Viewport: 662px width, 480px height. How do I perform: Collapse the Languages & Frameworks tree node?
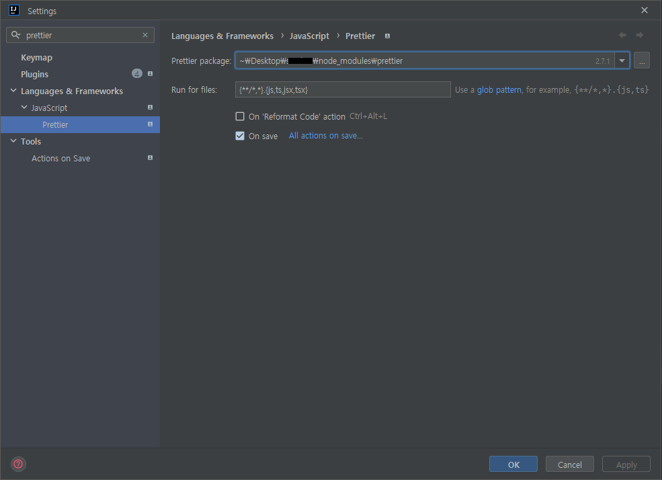coord(13,91)
